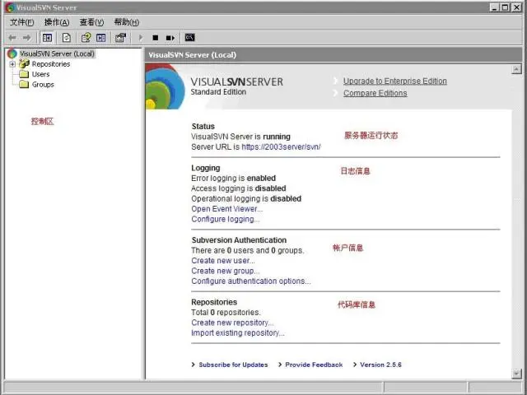Stop the server with square icon
Viewport: 527px width, 395px height.
[156, 38]
